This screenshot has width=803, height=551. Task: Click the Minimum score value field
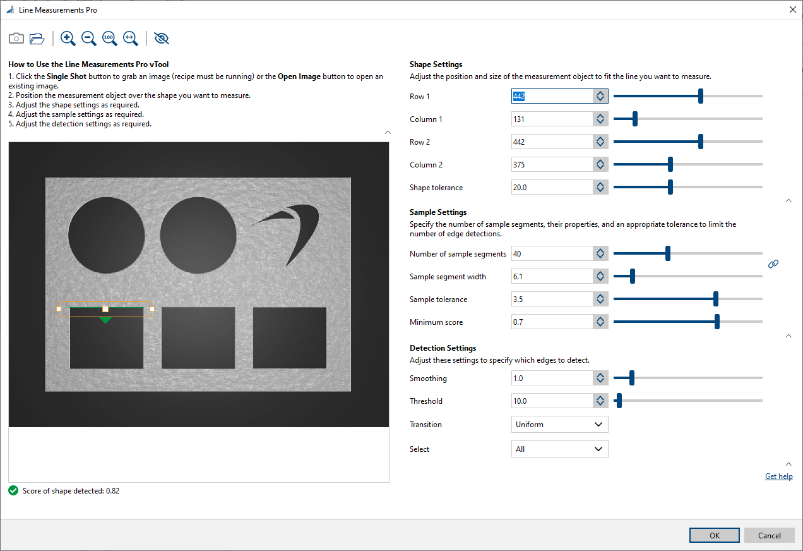coord(552,322)
